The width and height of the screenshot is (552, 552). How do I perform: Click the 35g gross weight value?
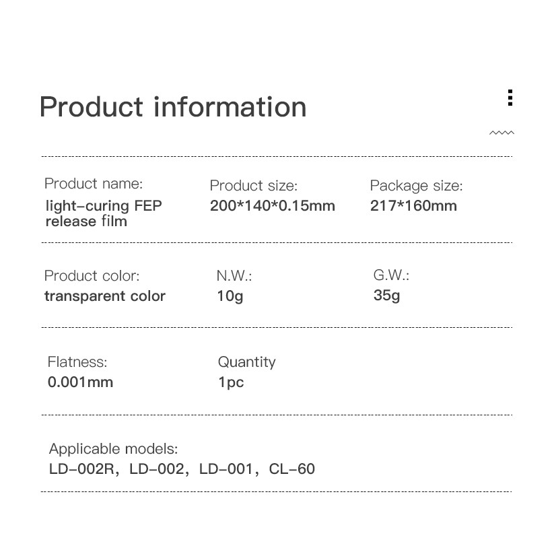tap(386, 296)
